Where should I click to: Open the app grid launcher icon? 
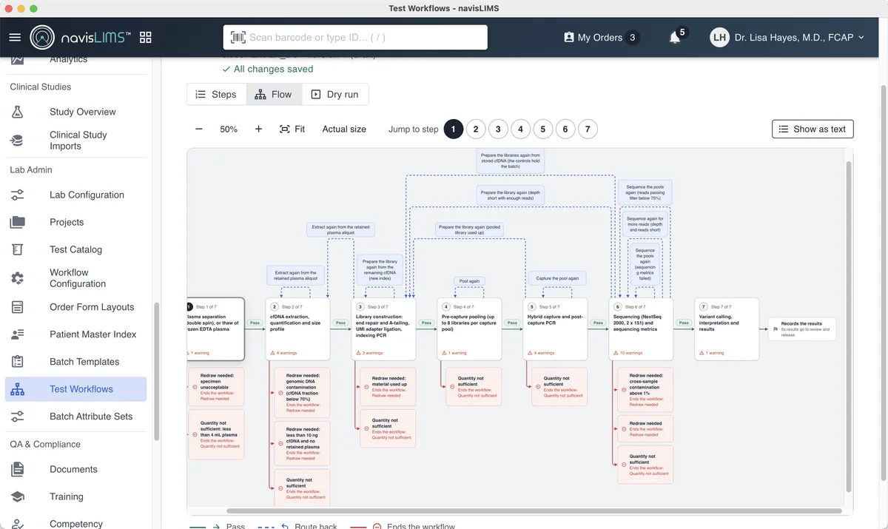(146, 37)
